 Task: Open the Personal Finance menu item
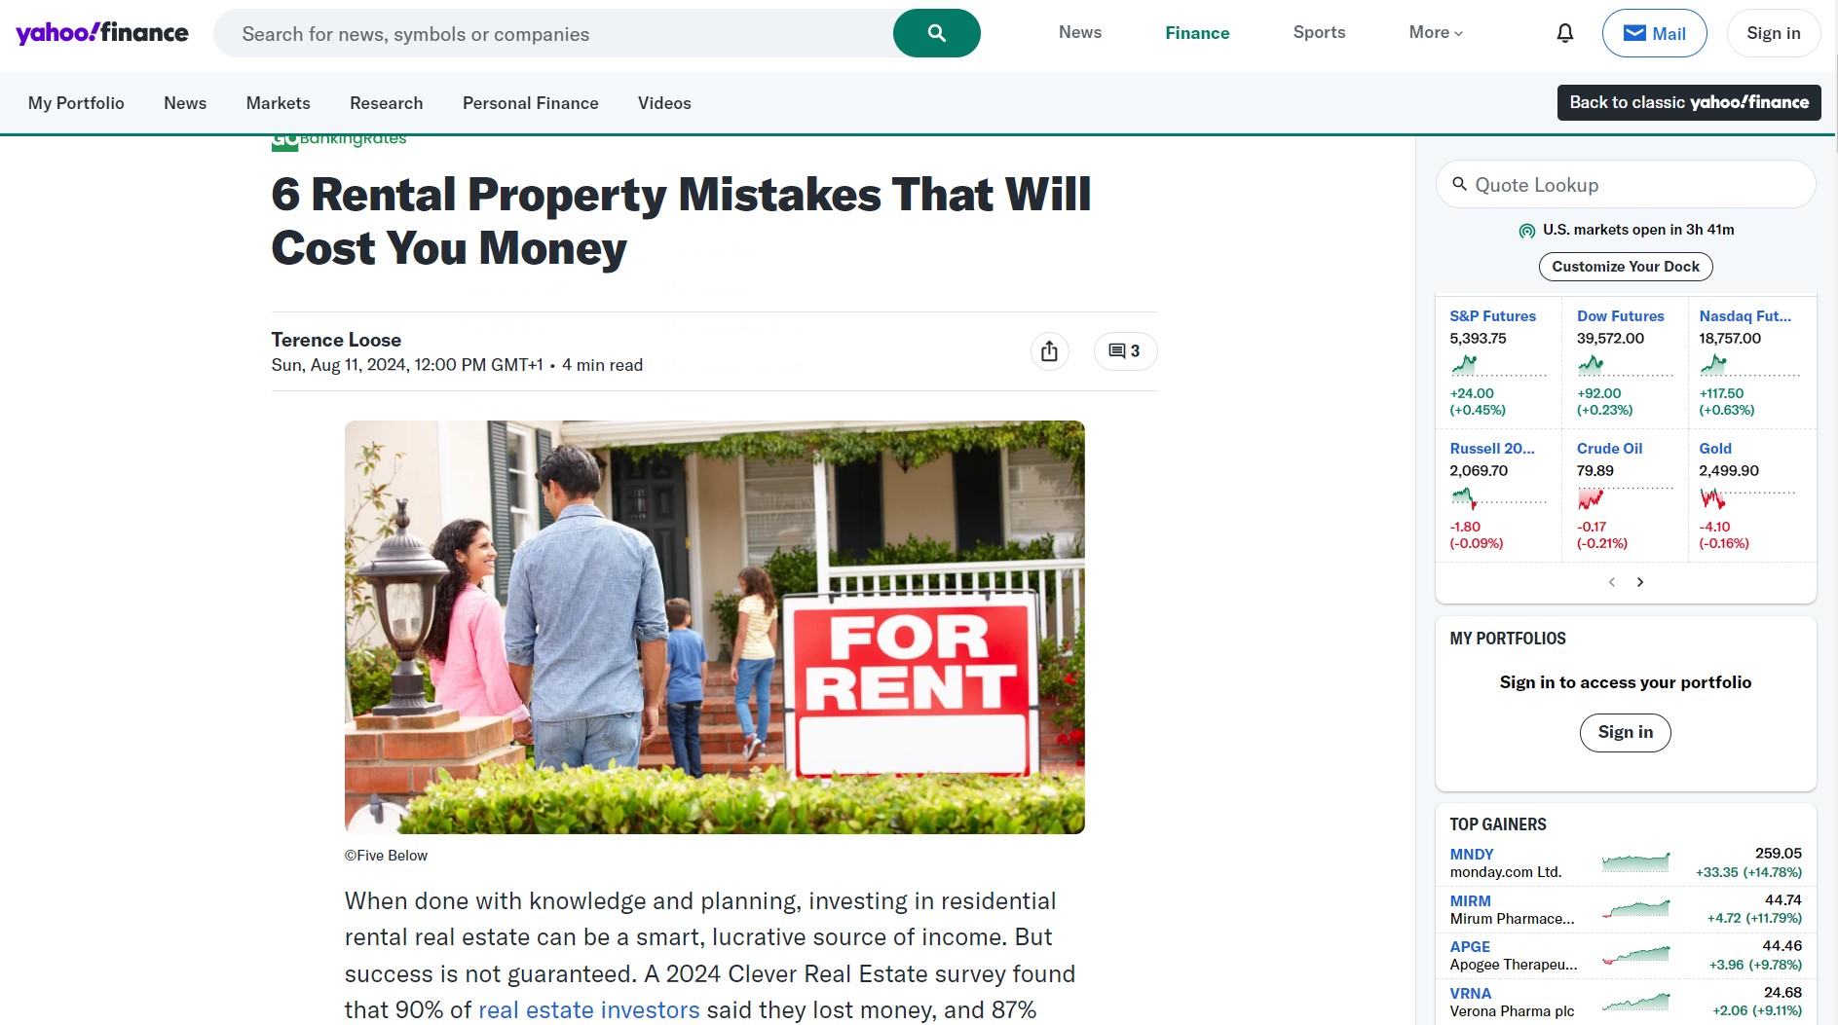point(530,103)
